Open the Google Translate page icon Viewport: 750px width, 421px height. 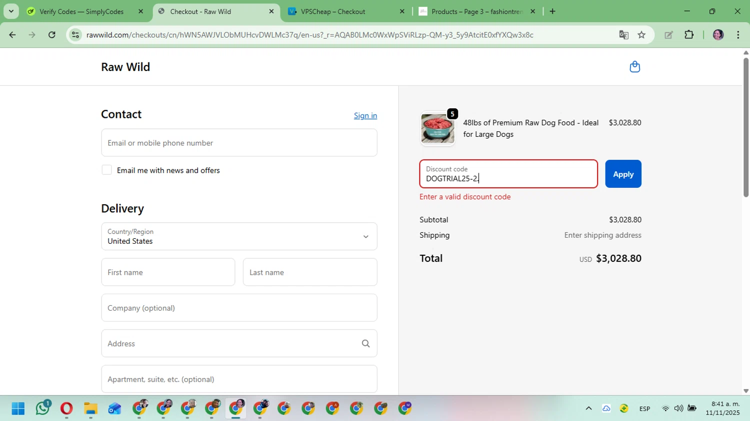(x=623, y=34)
